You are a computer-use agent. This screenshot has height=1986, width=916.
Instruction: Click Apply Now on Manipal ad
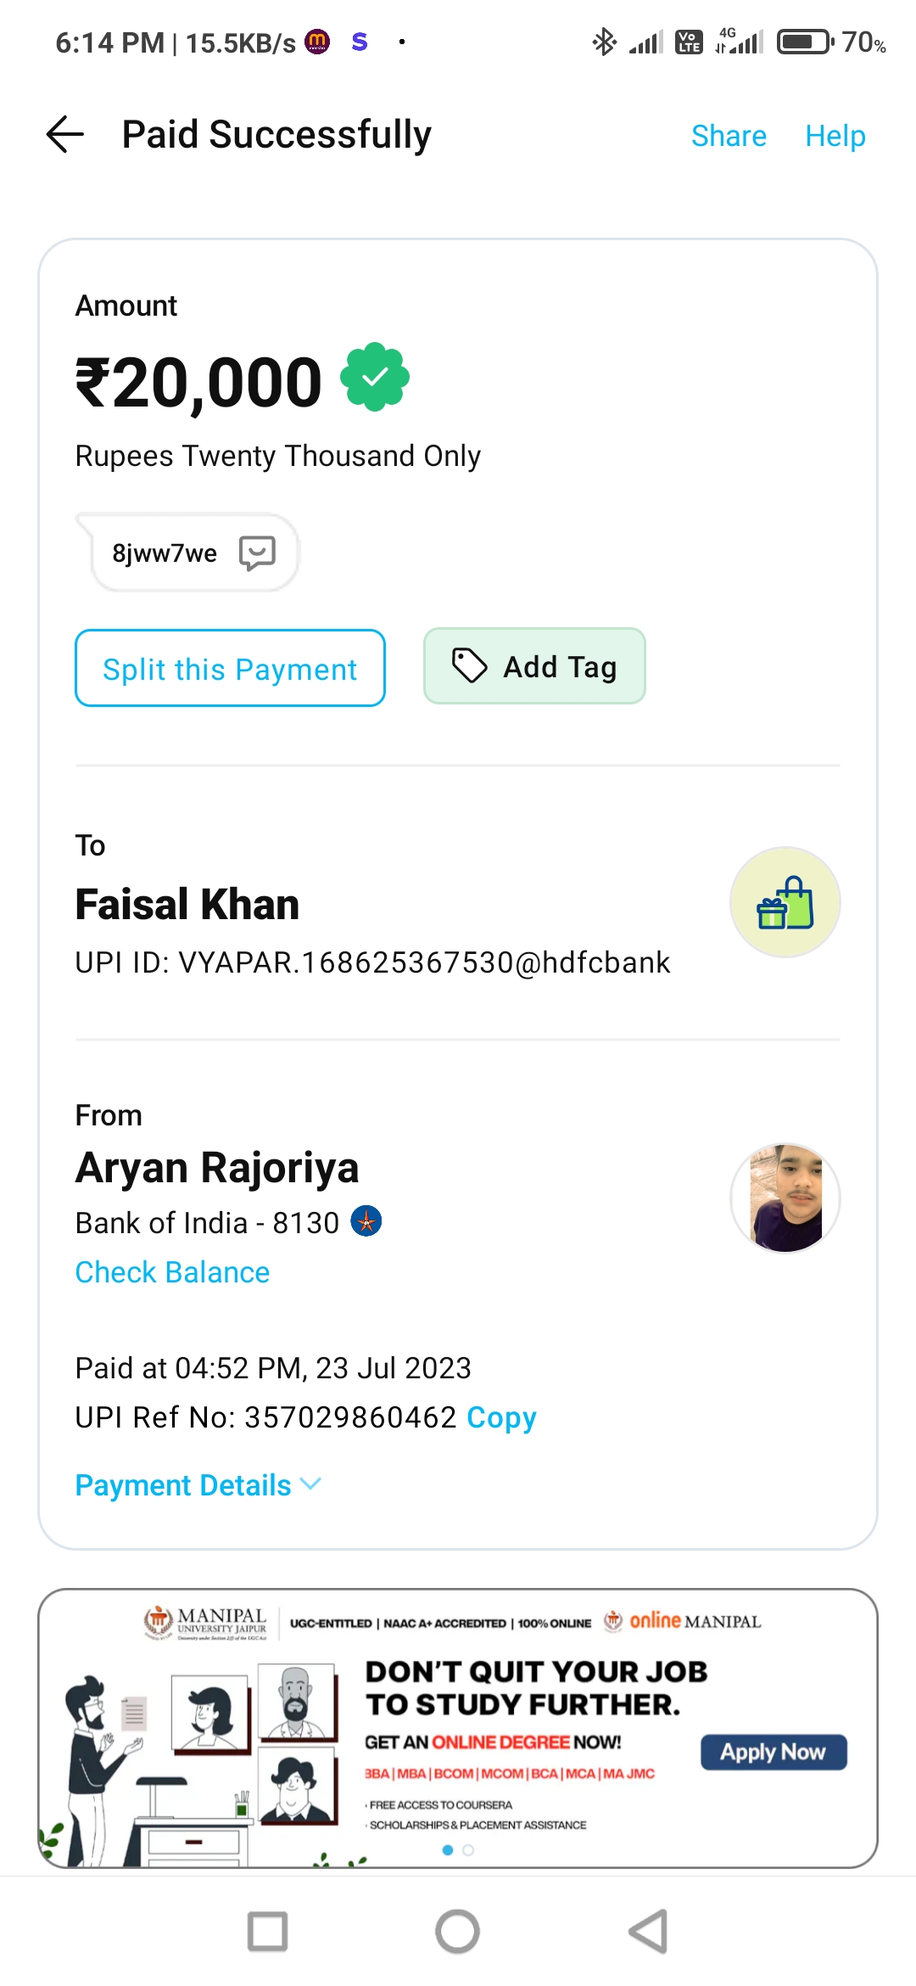[773, 1752]
